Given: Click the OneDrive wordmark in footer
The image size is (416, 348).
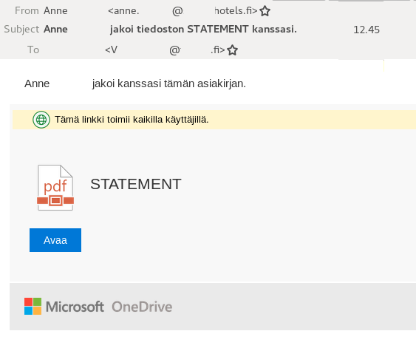Looking at the screenshot, I should (x=142, y=307).
